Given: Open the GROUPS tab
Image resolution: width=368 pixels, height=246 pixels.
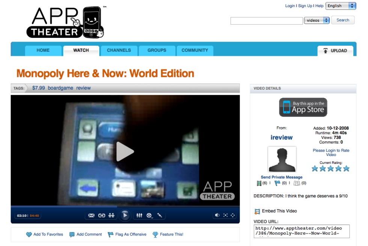Looking at the screenshot, I should (x=157, y=50).
